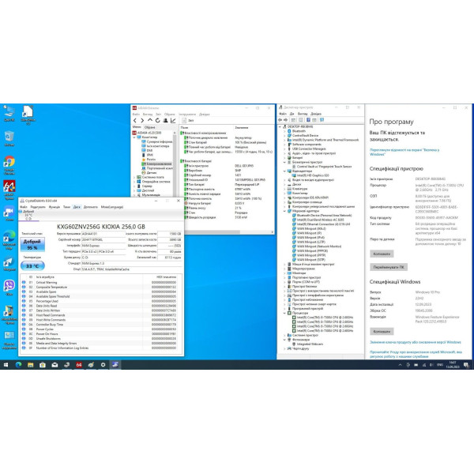Click Device Manager toolbar forward arrow
474x474 pixels.
point(285,120)
